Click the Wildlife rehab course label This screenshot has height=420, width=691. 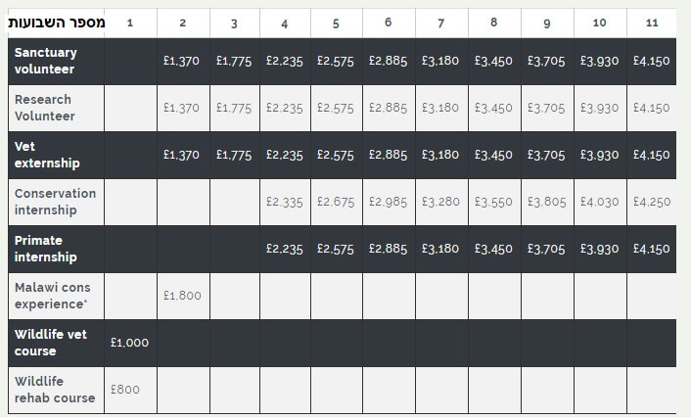click(55, 390)
